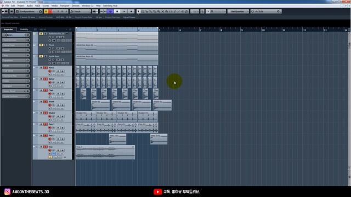Record-enable the Kick 1 track

[x=50, y=71]
